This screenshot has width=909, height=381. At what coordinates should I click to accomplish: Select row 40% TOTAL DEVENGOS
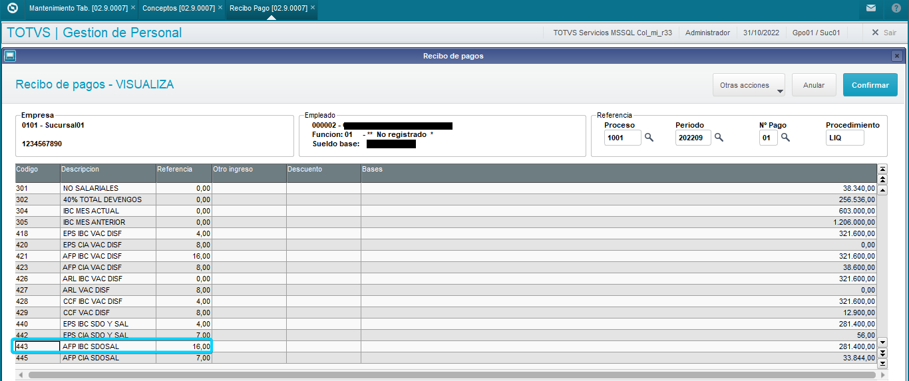point(446,199)
